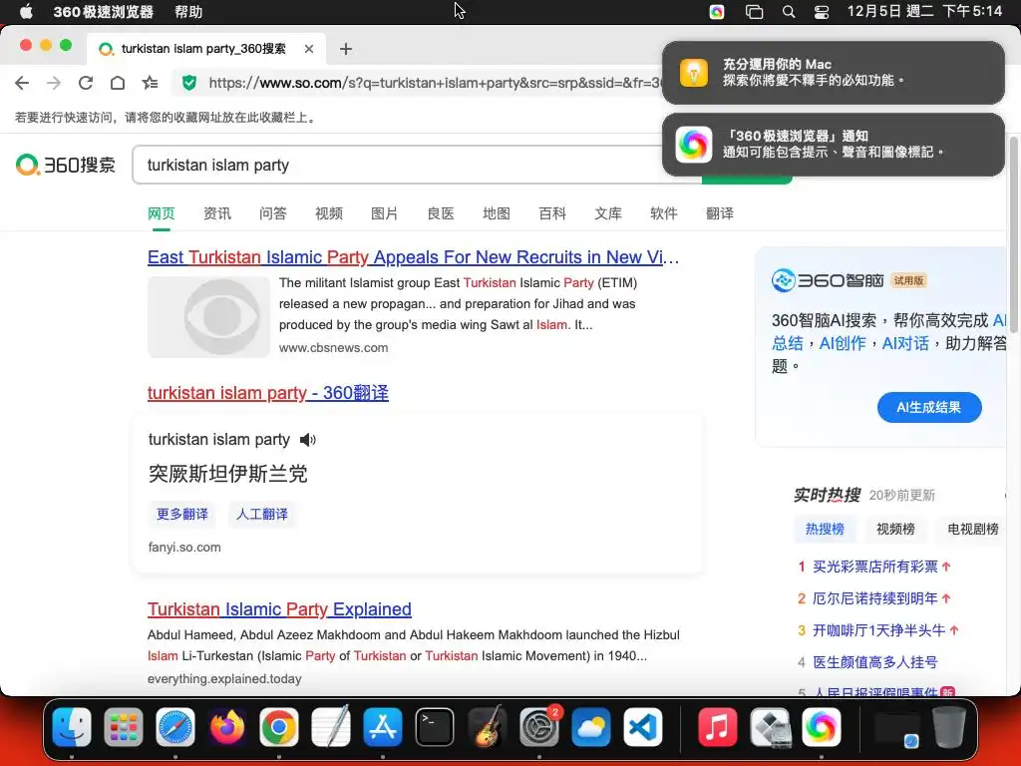
Task: Open Terminal from the Dock
Action: pos(435,727)
